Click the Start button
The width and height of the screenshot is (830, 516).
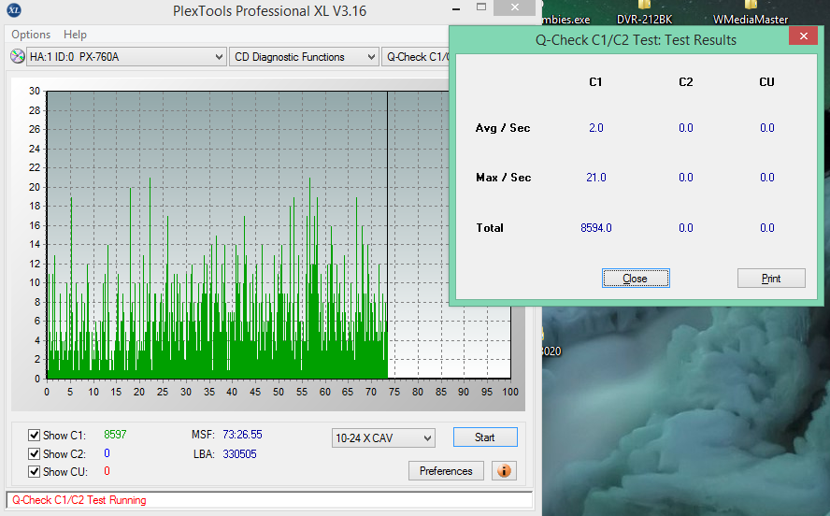[x=485, y=437]
